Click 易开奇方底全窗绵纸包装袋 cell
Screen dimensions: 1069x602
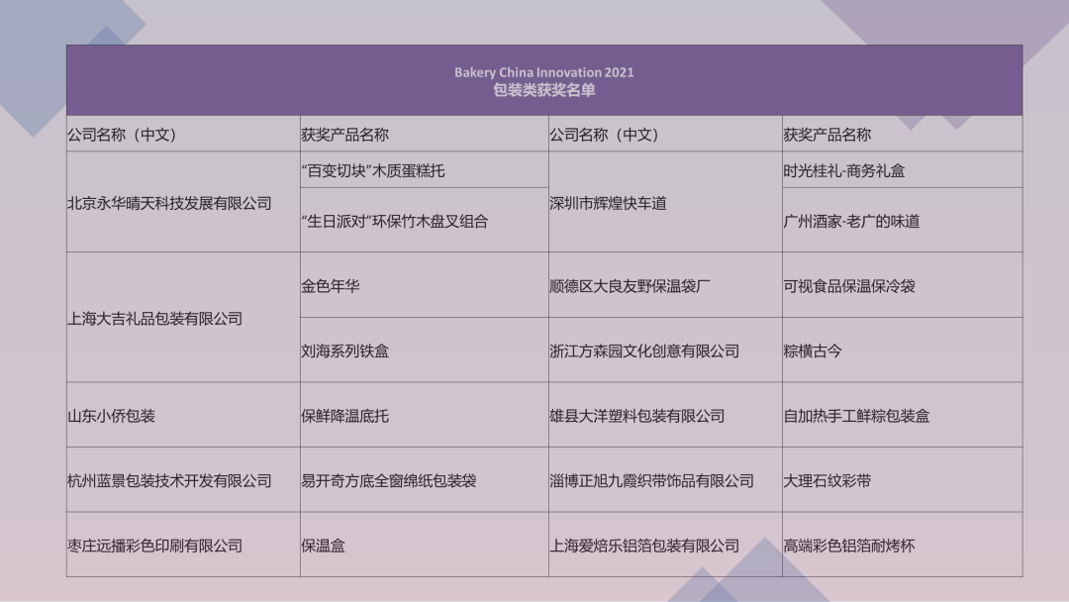pos(424,480)
